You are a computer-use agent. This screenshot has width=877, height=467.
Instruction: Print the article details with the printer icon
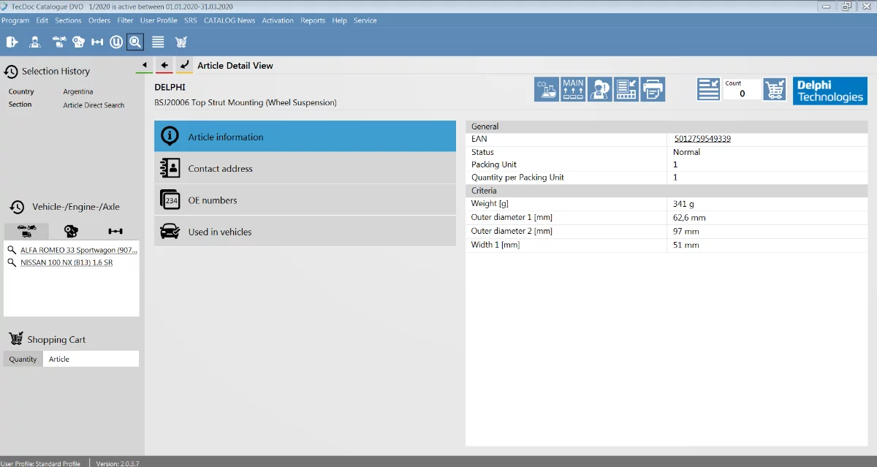(650, 89)
